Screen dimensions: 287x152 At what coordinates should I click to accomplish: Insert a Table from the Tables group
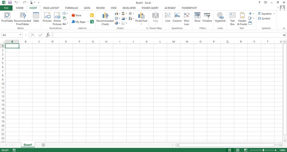coord(36,17)
